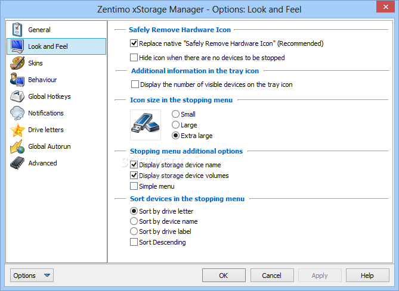Click the Look and Feel monitor icon
Viewport: 399px width, 291px height.
[x=17, y=46]
